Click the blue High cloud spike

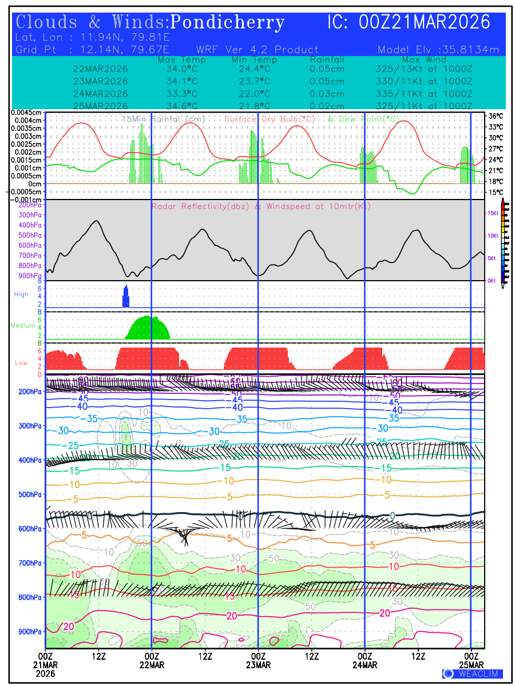coord(126,297)
